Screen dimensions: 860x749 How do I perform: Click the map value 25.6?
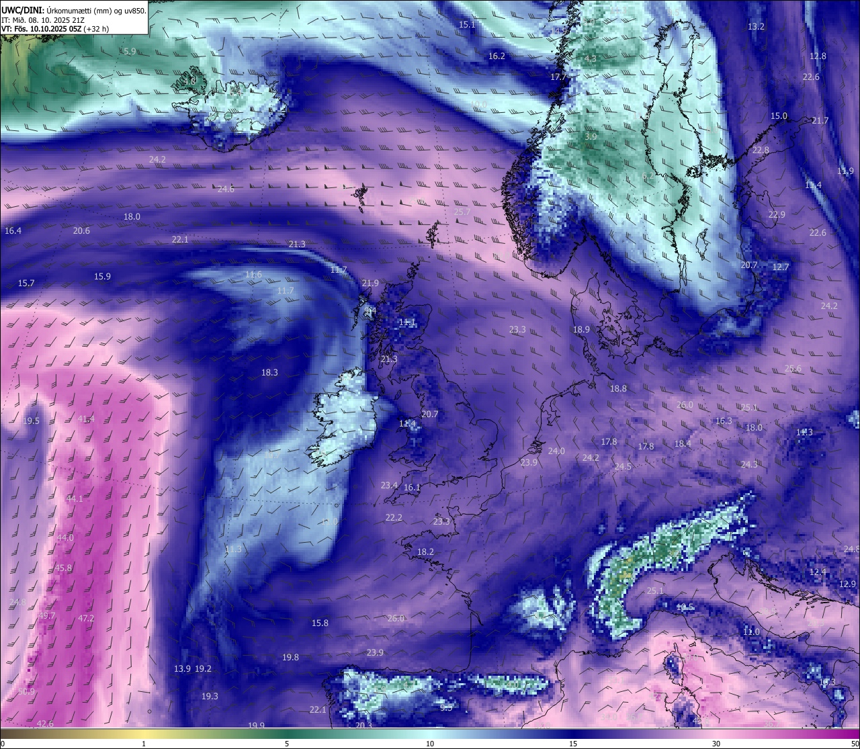point(793,368)
